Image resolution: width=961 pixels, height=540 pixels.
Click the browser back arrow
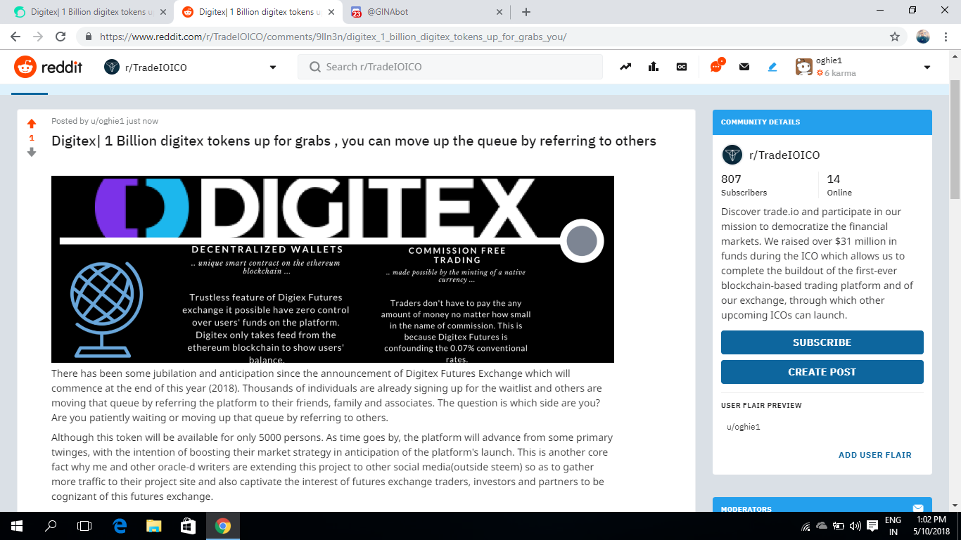point(15,37)
